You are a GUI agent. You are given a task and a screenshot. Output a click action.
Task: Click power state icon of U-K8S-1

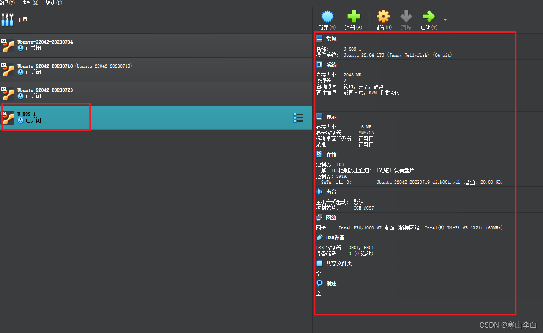pyautogui.click(x=20, y=120)
